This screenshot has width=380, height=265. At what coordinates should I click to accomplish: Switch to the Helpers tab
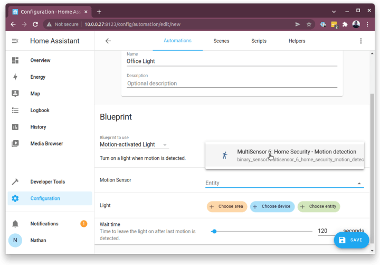click(x=297, y=41)
